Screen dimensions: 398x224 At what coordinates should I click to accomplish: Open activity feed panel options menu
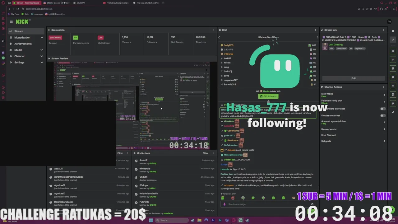(x=127, y=153)
